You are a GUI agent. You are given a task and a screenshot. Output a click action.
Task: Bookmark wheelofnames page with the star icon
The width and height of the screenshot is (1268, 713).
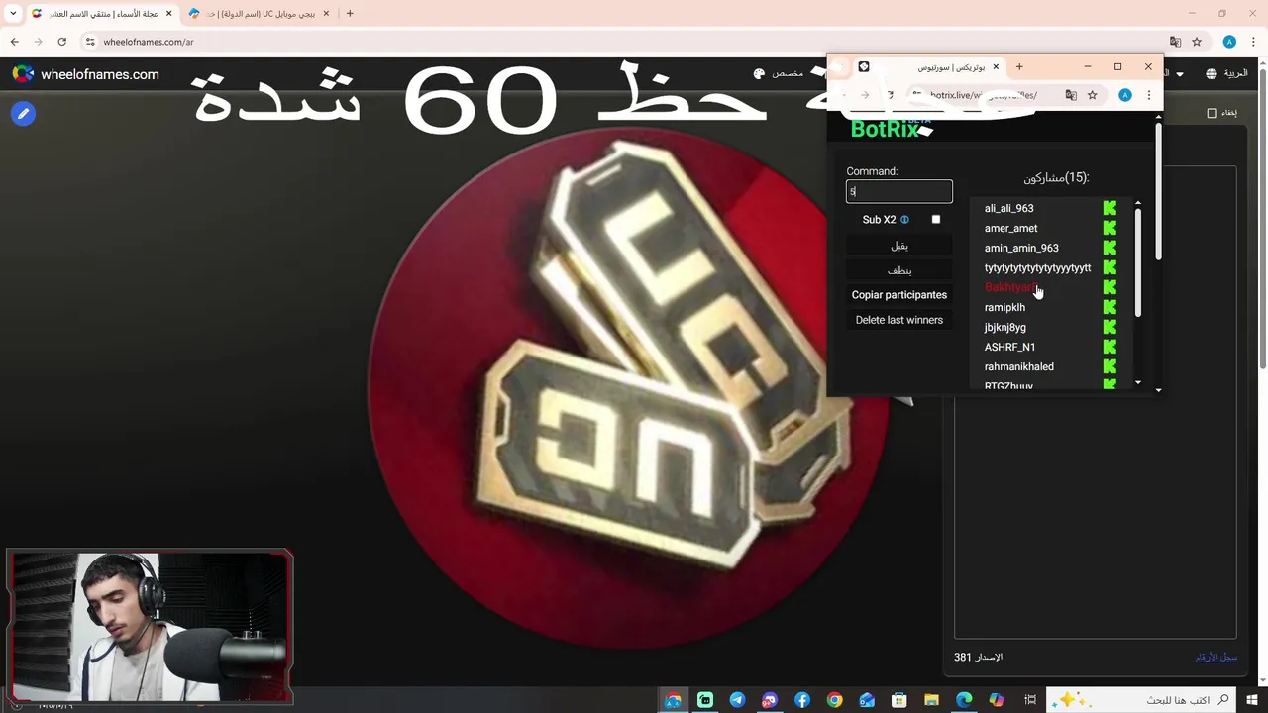[1197, 42]
